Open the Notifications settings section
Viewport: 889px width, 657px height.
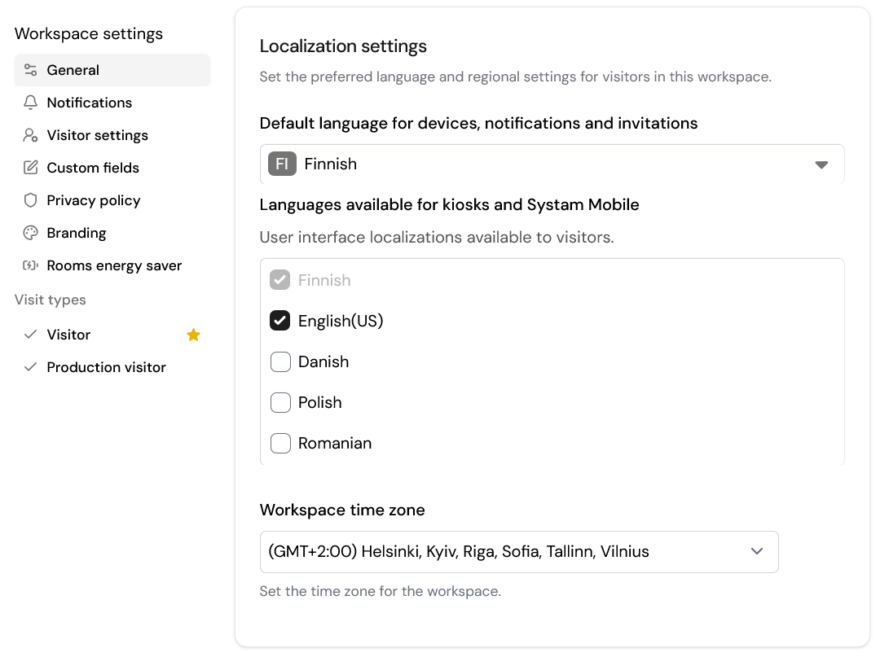coord(90,103)
